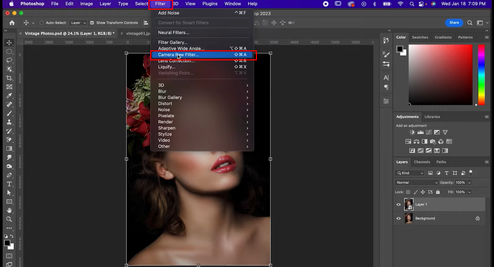
Task: Open Liquify from the Filter menu
Action: tap(166, 67)
